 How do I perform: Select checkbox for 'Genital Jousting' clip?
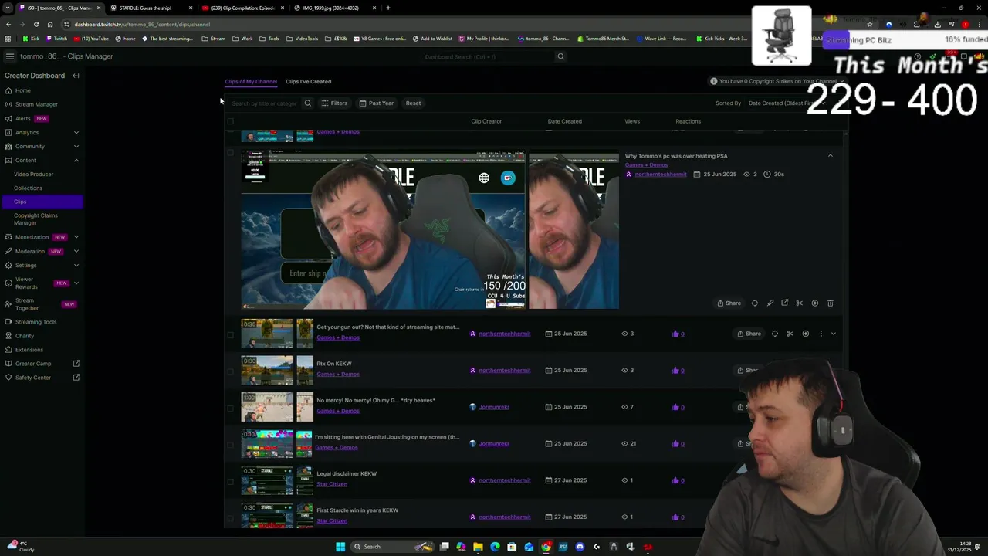click(x=230, y=444)
